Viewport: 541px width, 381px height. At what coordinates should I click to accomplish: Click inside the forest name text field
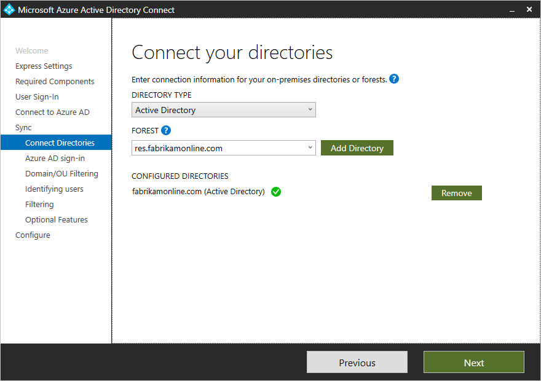215,148
